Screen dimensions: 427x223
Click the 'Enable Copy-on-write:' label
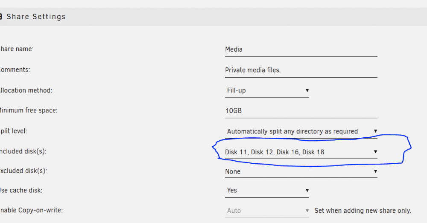tap(31, 210)
